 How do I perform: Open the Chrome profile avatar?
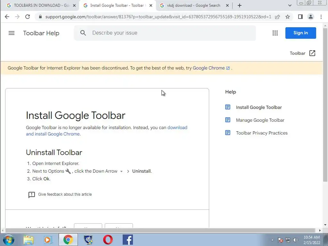pos(311,17)
